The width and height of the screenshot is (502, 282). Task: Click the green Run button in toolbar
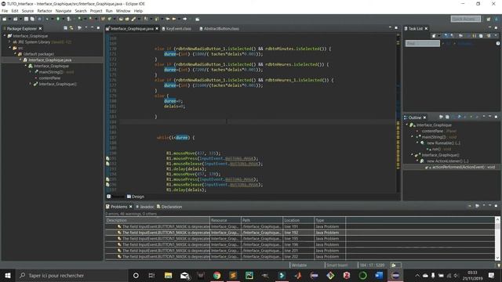(58, 19)
